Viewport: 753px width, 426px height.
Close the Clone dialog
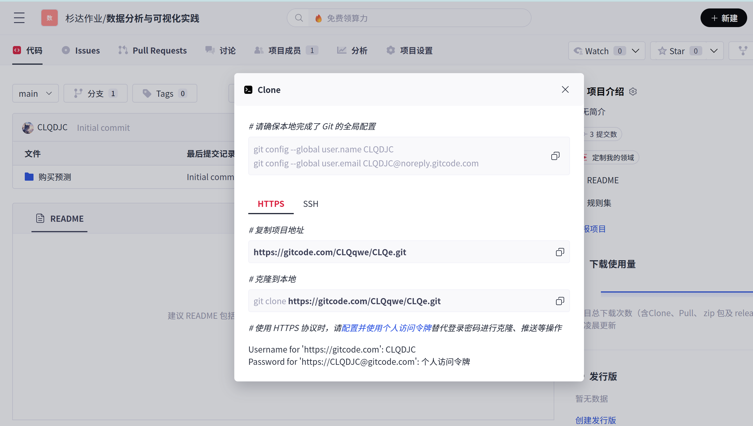point(565,89)
